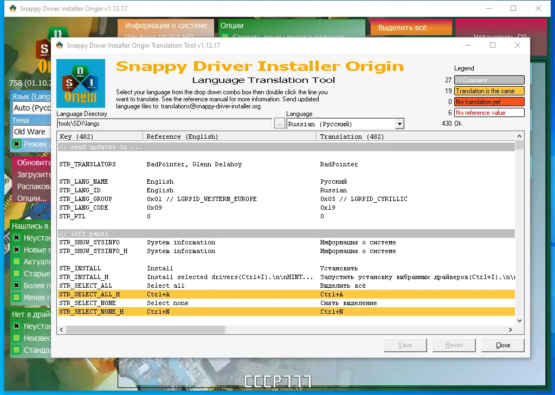Click 'Выделить всё' button in main window

tap(411, 28)
